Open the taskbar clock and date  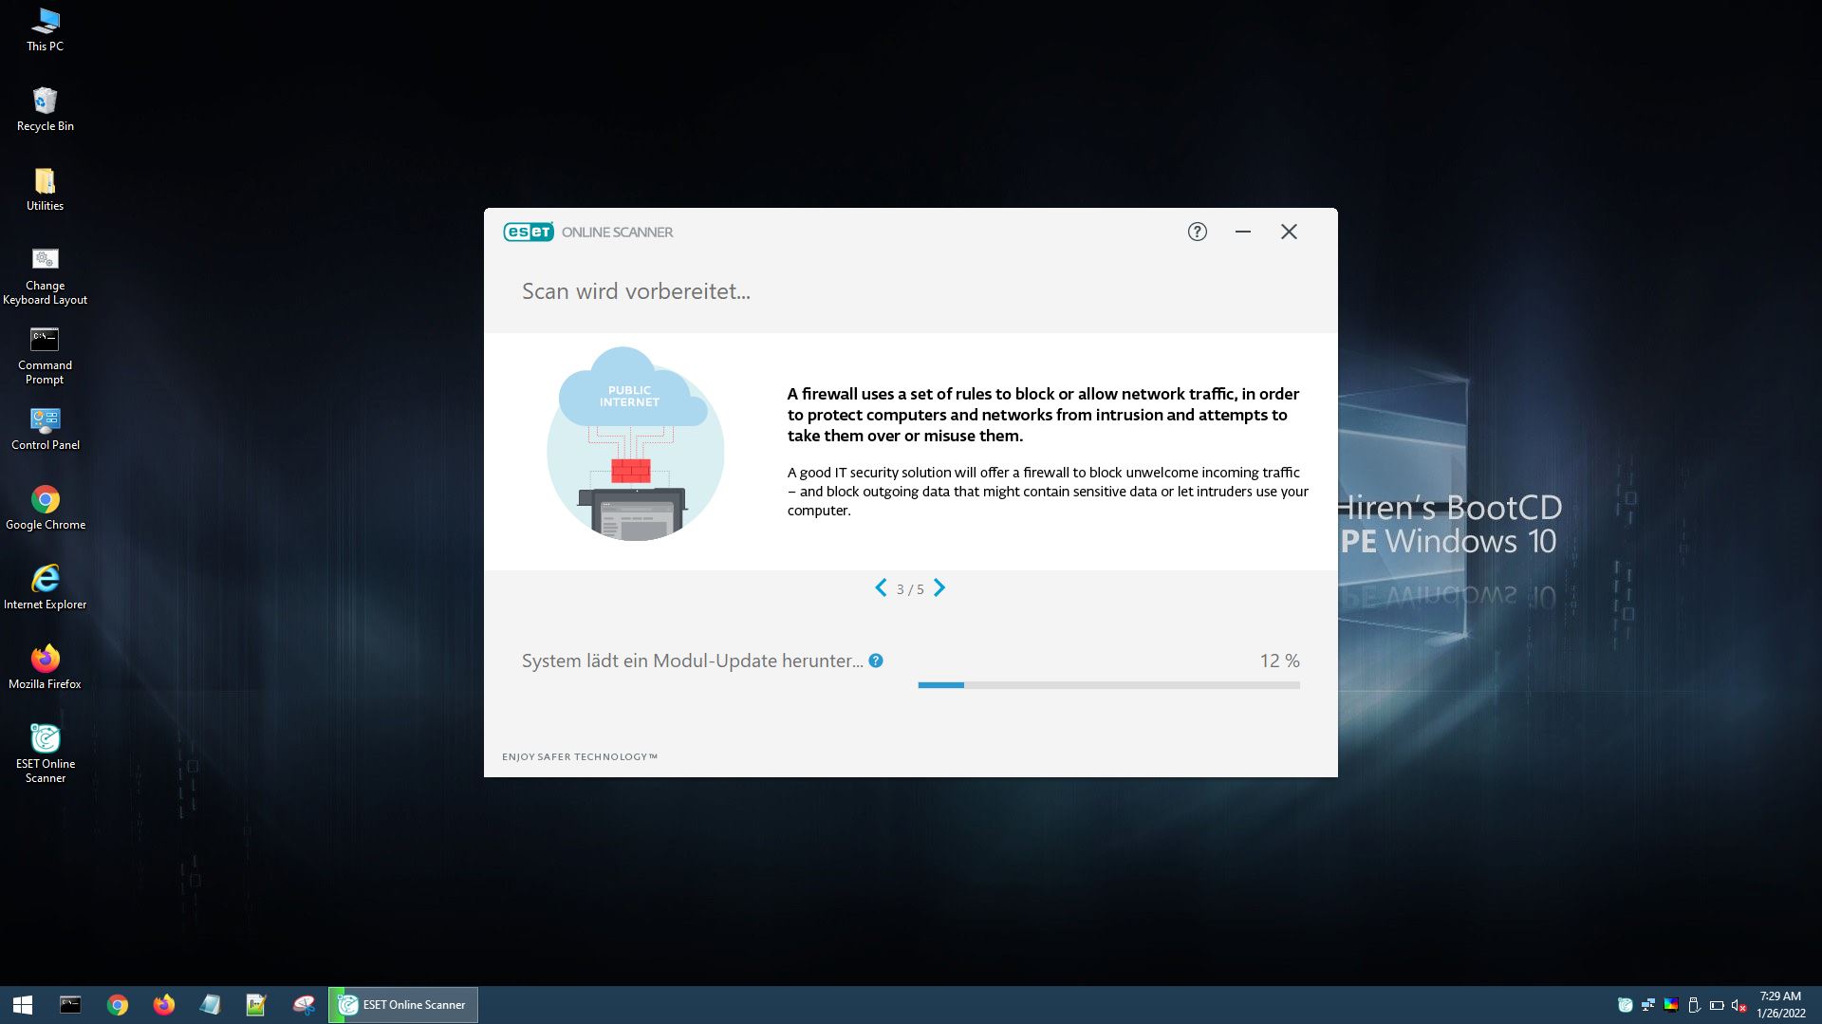pos(1780,1005)
